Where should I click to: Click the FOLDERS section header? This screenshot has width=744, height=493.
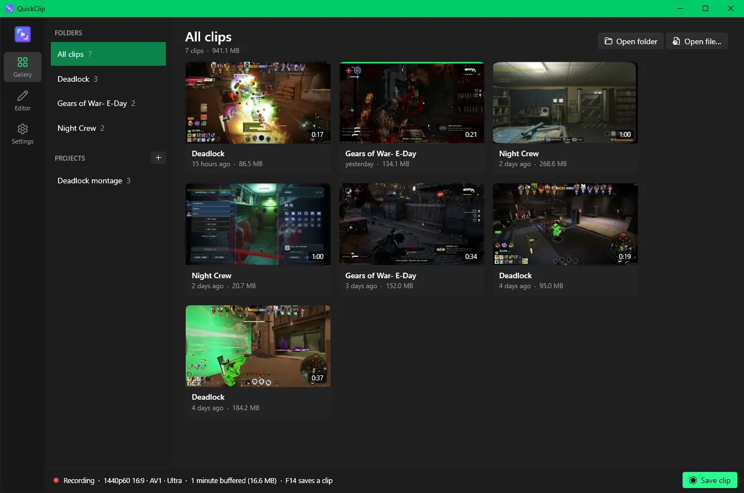pos(69,33)
